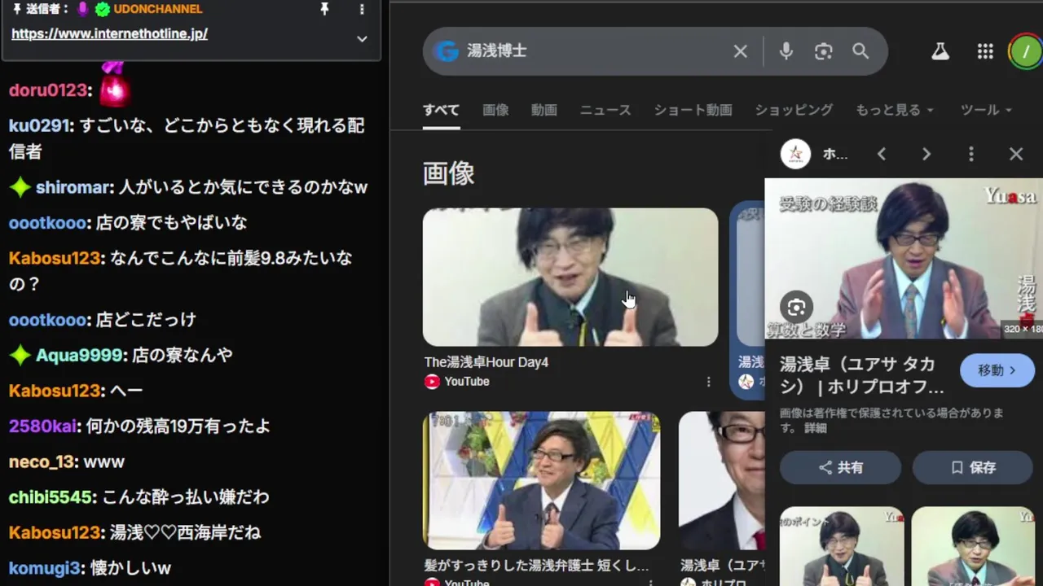Expand the もっと見る dropdown
The height and width of the screenshot is (586, 1043).
tap(895, 110)
